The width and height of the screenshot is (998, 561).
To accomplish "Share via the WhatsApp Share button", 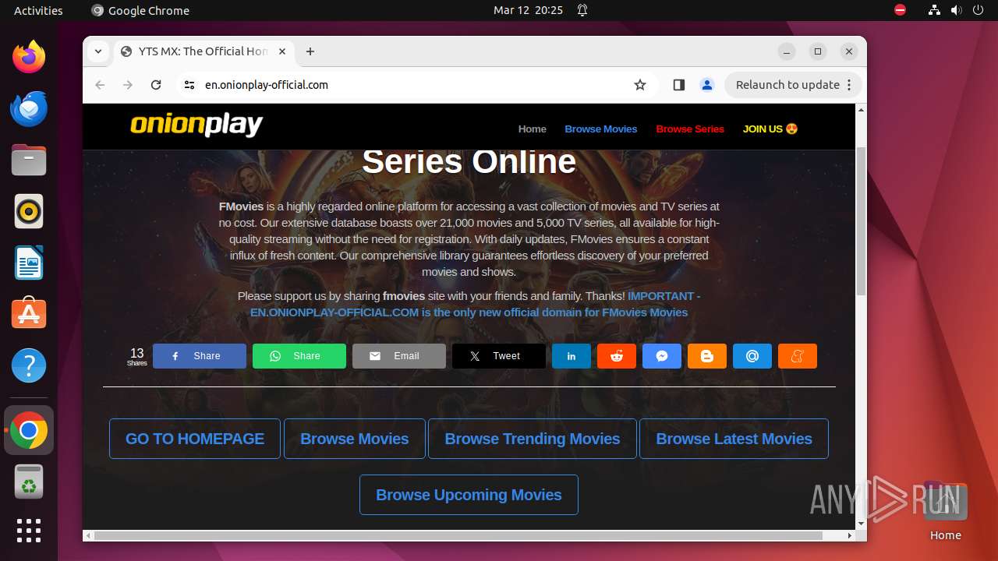I will point(299,356).
